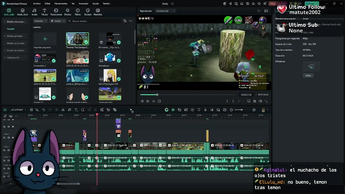Toggle the green auto ripple button

pos(167,110)
